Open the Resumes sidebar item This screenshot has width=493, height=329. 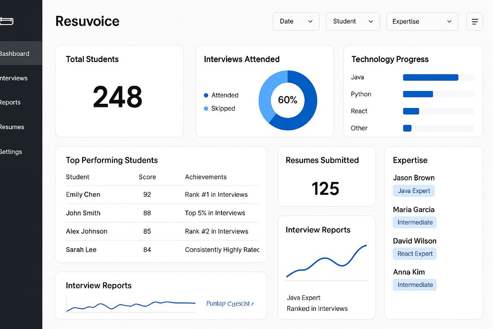point(12,127)
